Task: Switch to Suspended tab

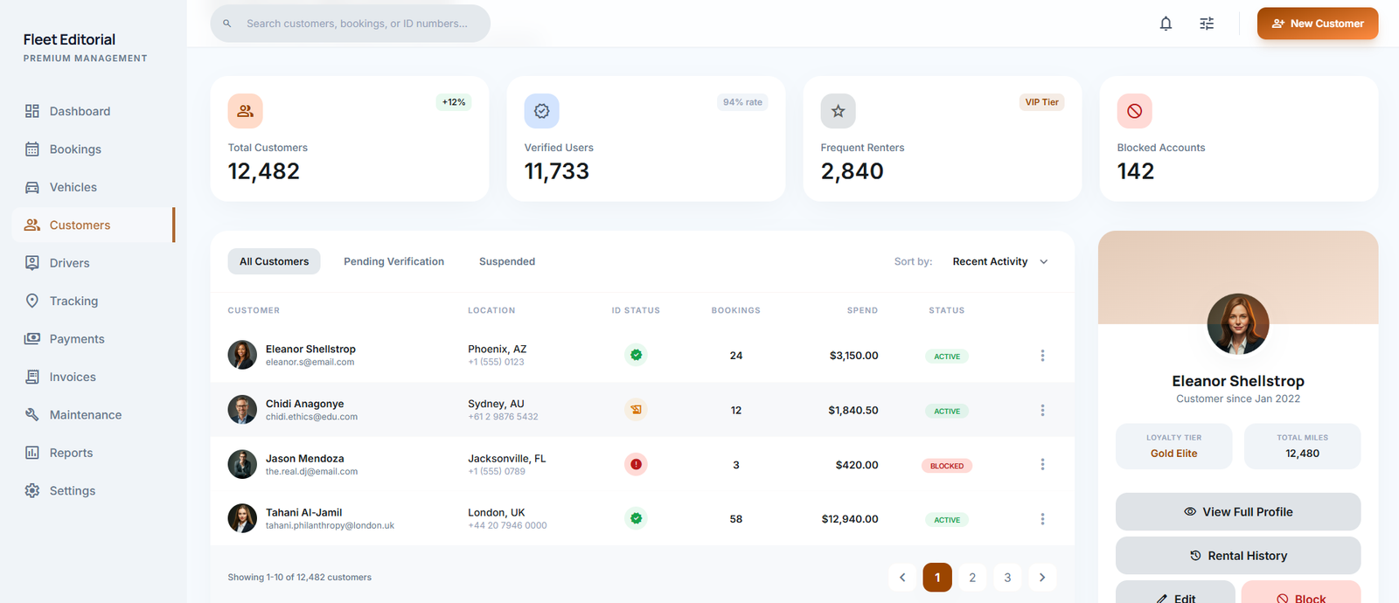Action: click(x=507, y=261)
